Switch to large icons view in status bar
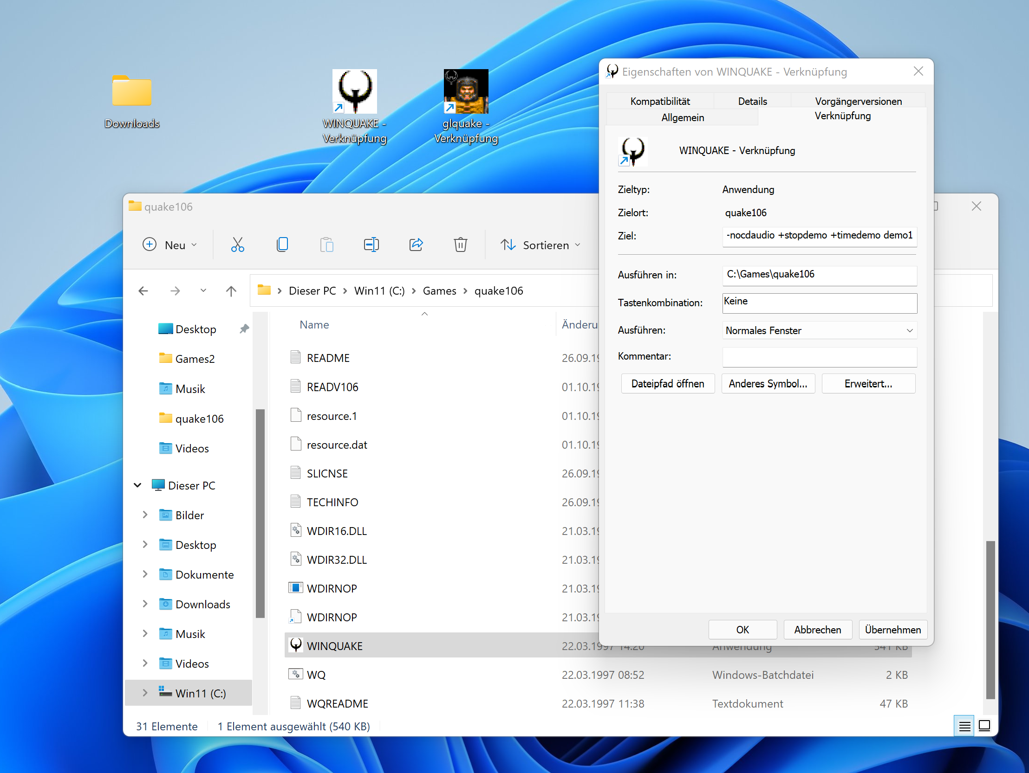Viewport: 1029px width, 773px height. click(984, 726)
